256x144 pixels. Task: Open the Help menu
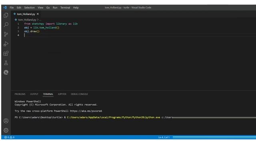coord(76,8)
